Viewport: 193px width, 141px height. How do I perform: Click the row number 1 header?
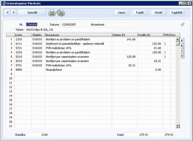coord(11,39)
